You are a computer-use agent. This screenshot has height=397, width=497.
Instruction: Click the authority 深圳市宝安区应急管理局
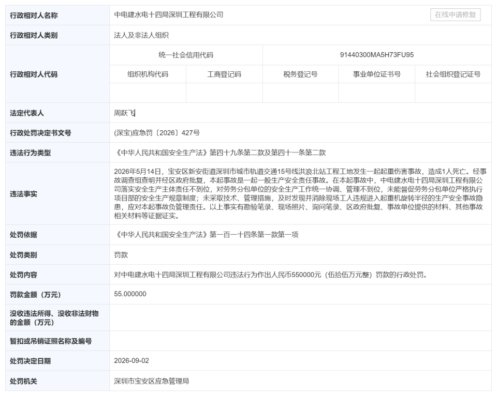(x=152, y=381)
